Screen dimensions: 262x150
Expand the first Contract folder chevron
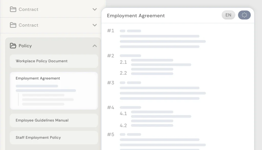tap(95, 9)
